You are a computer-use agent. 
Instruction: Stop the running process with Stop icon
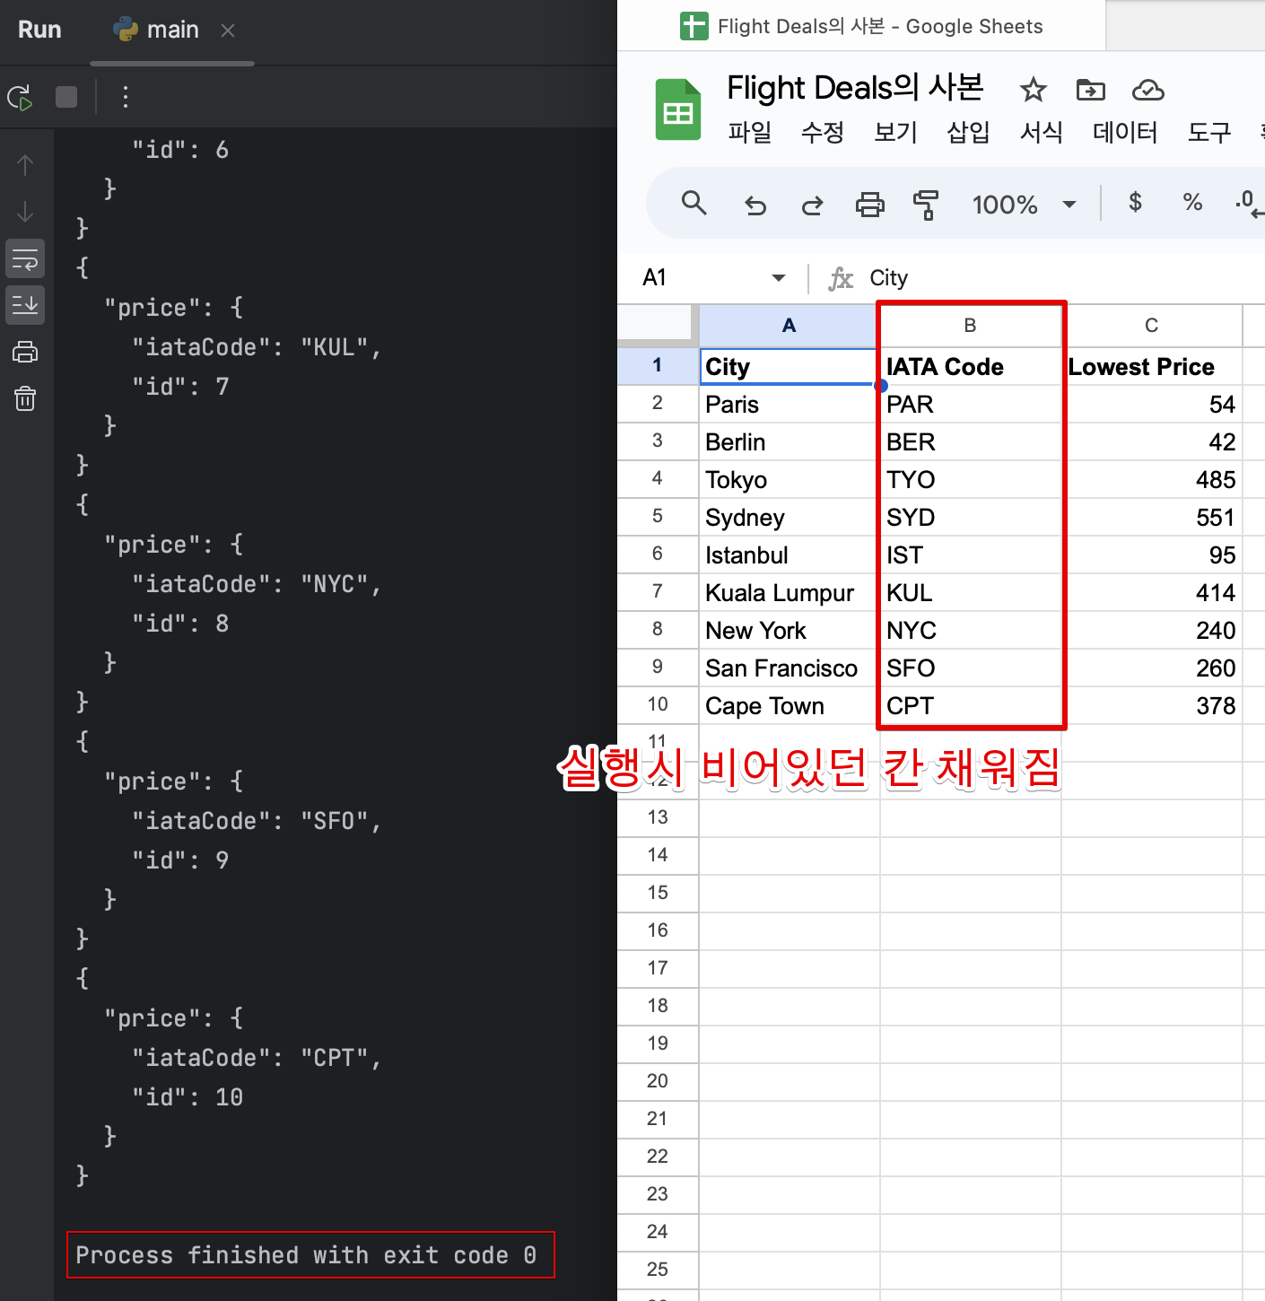(66, 97)
